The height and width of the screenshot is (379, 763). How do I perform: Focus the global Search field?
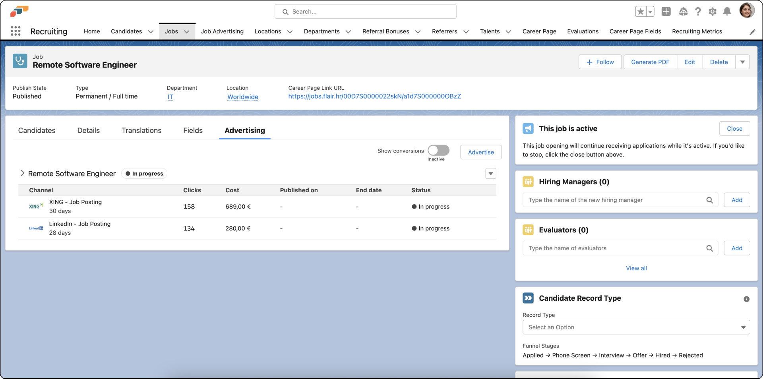click(365, 12)
